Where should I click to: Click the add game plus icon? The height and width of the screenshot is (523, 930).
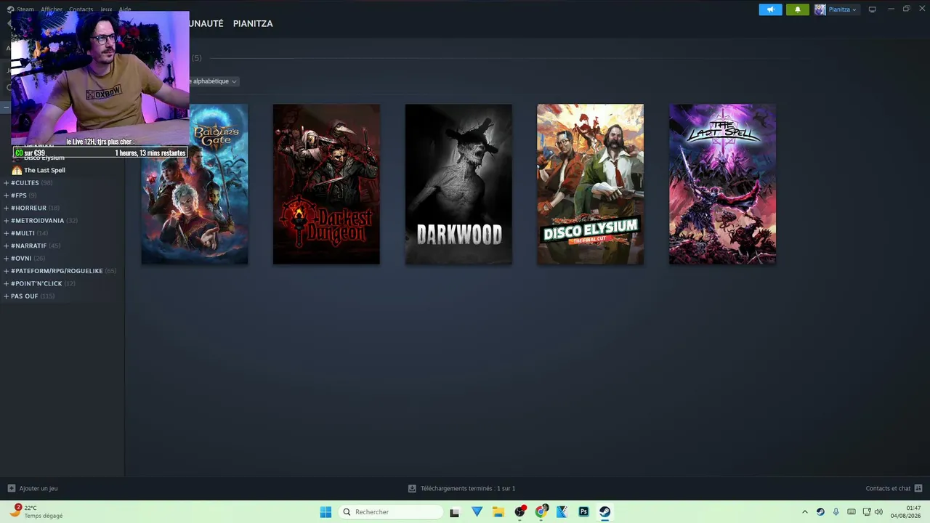11,488
